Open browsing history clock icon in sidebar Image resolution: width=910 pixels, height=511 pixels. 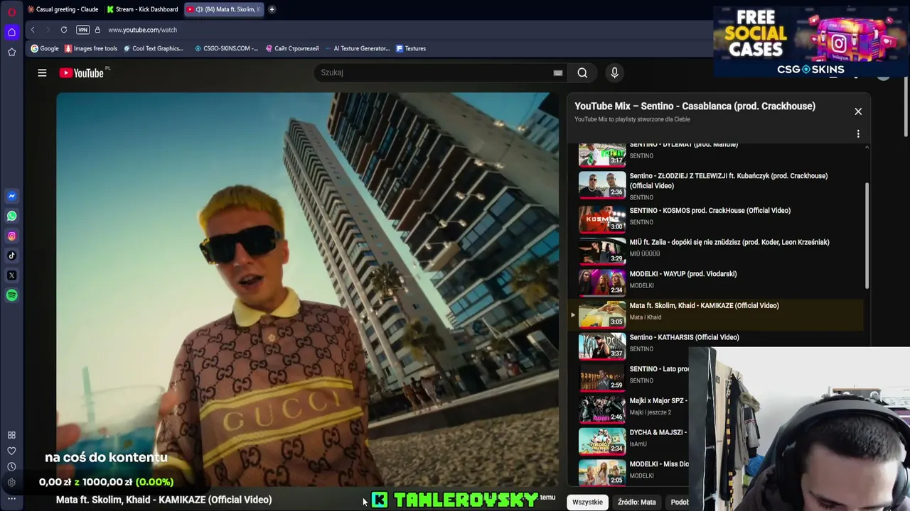point(11,467)
